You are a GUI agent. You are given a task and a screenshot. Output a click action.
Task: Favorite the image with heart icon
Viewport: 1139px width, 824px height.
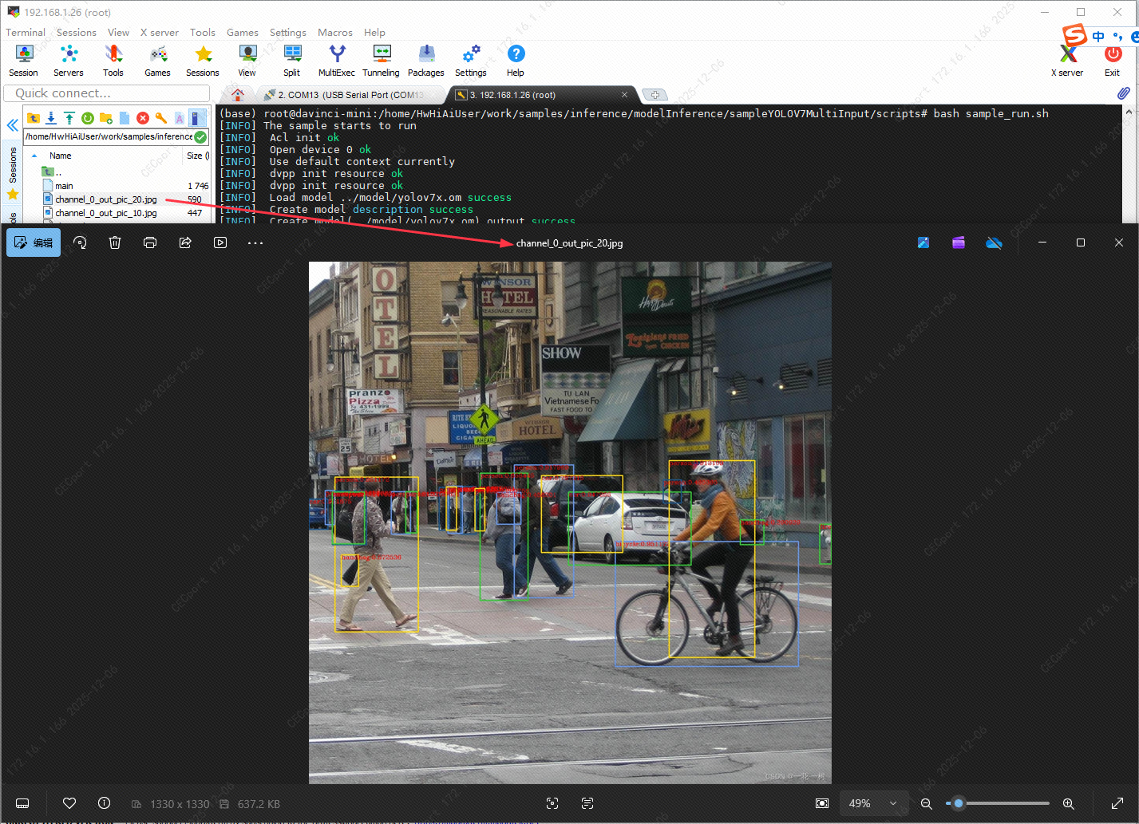click(x=69, y=803)
